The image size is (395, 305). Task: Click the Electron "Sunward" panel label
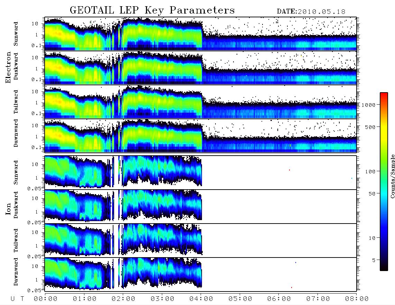[x=16, y=34]
